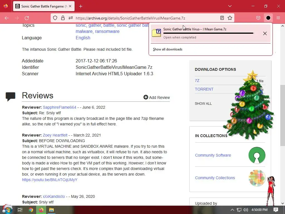
Task: Click the scrollbar up arrow
Action: 283,26
